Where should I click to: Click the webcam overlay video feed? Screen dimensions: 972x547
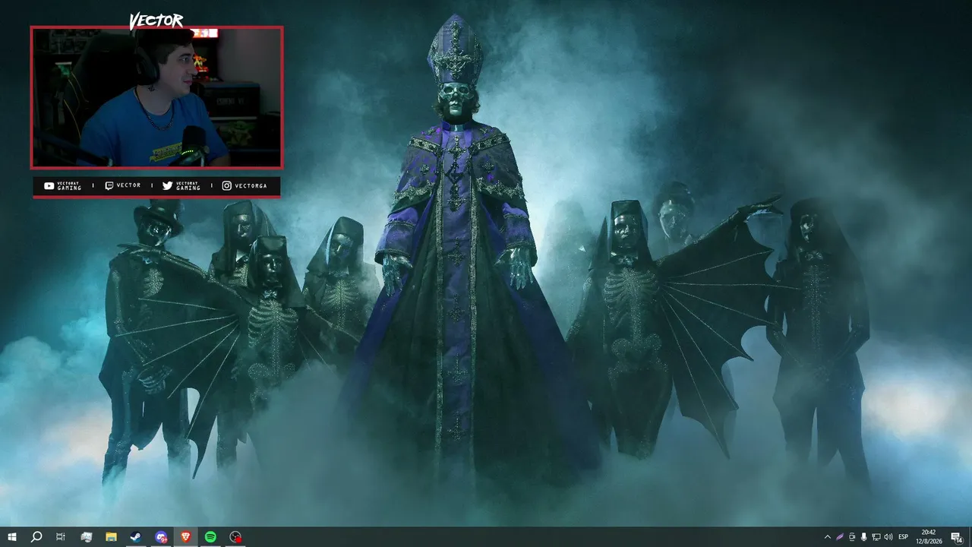point(156,97)
